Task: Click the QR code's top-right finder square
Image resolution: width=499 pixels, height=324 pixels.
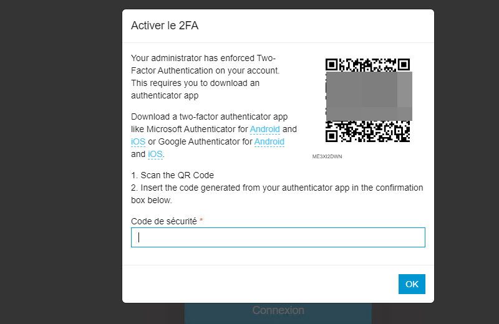Action: 404,64
